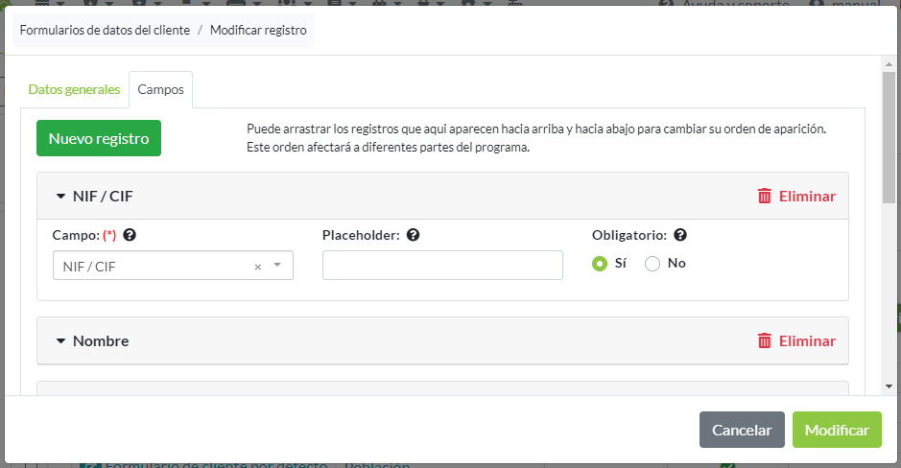Click the scrollbar up arrow in the dialog

889,62
